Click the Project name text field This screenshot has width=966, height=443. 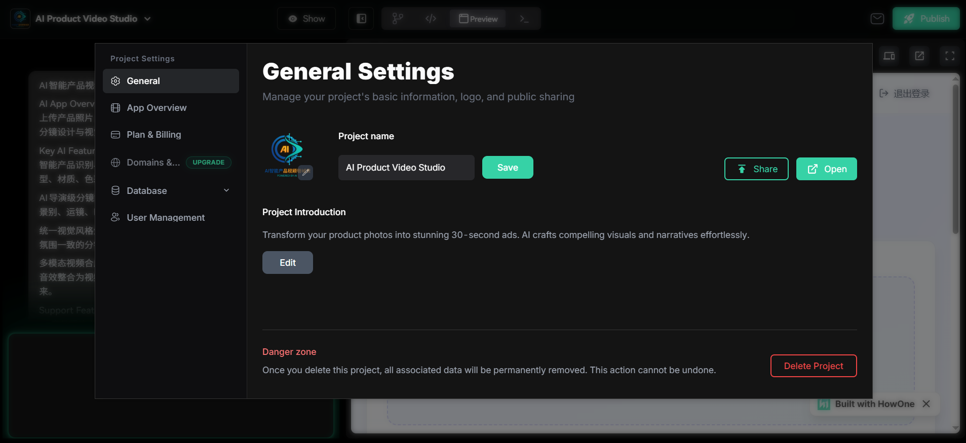click(406, 168)
